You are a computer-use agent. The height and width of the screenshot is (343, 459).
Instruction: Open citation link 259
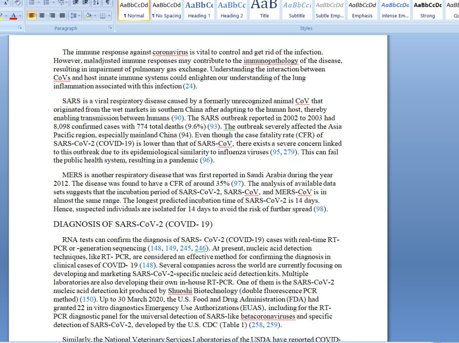pyautogui.click(x=272, y=325)
